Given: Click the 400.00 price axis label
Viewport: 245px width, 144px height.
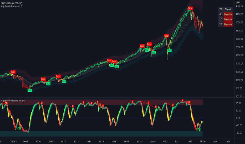Looking at the screenshot, I should 239,97.
